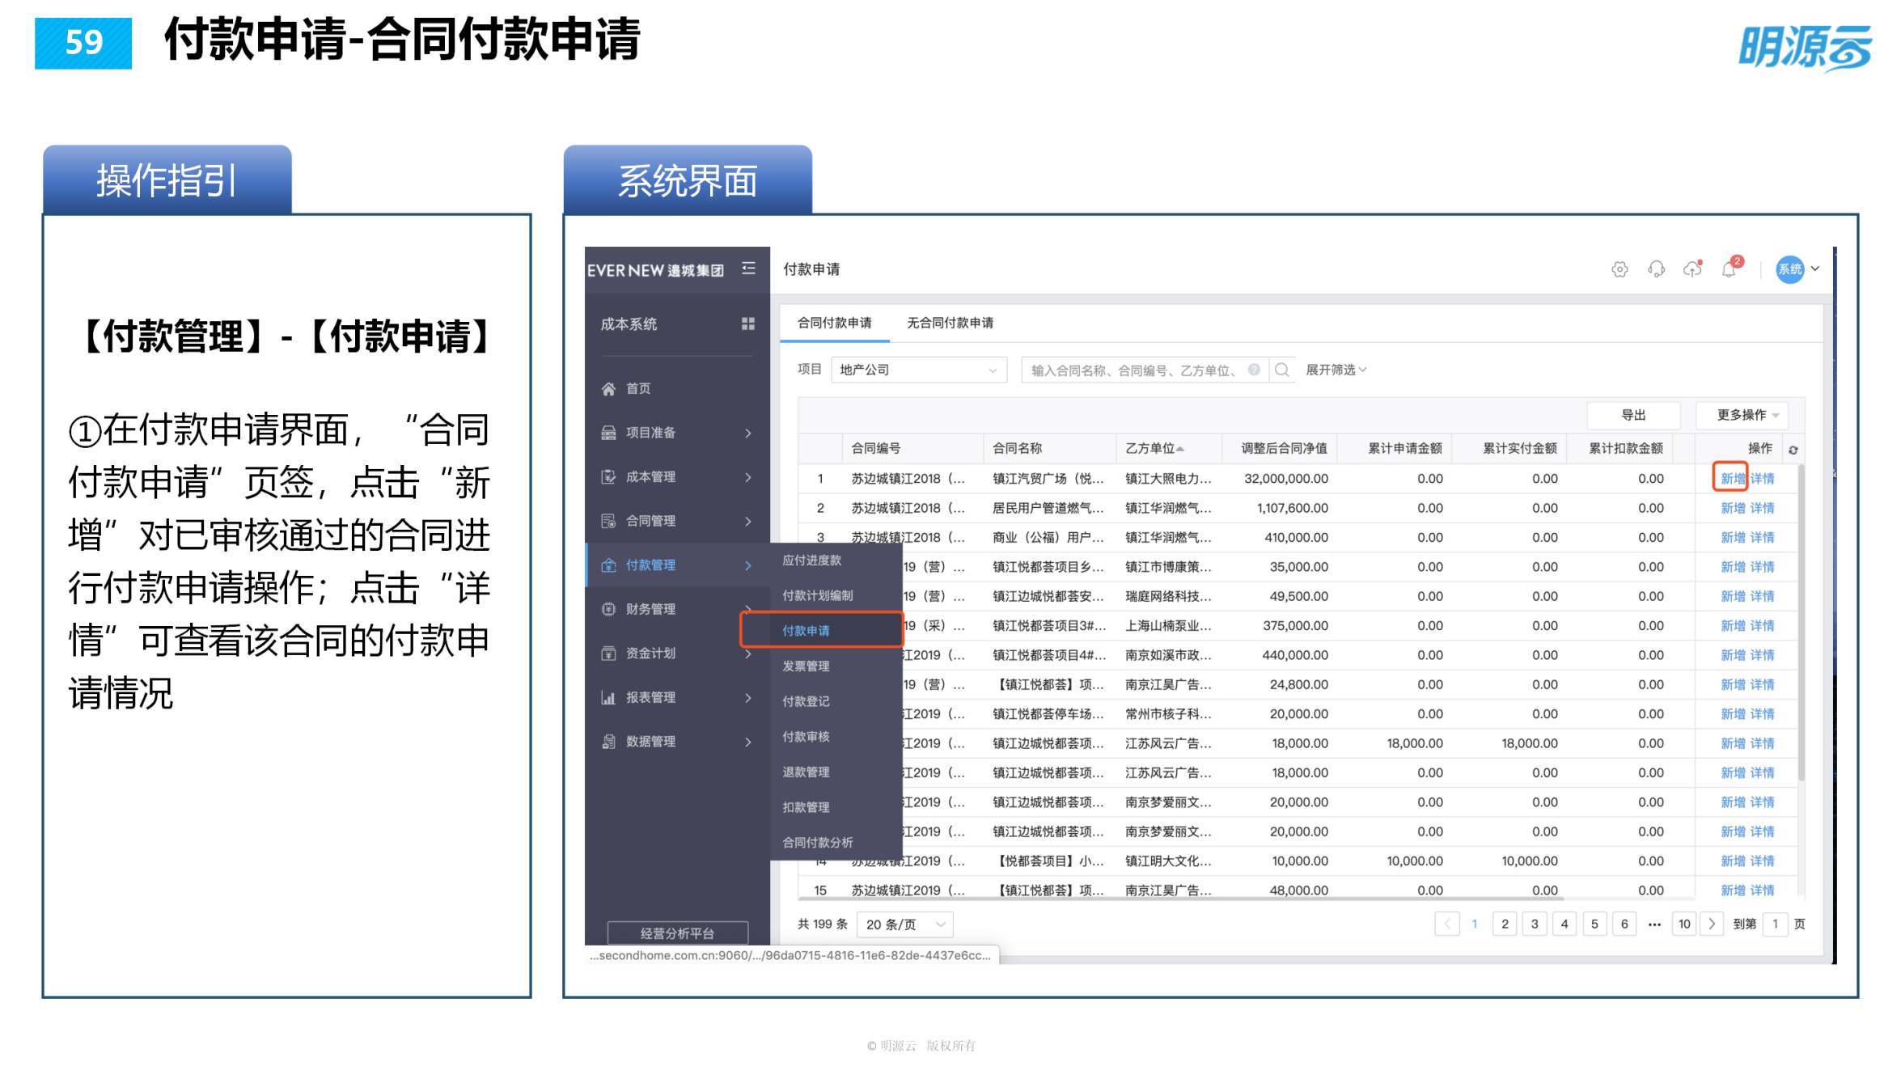Open the 地产公司 project dropdown
Image resolution: width=1901 pixels, height=1066 pixels.
[918, 370]
